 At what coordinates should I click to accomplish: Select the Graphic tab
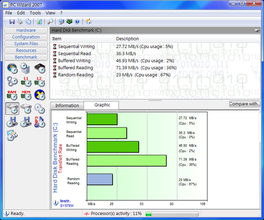pos(102,105)
